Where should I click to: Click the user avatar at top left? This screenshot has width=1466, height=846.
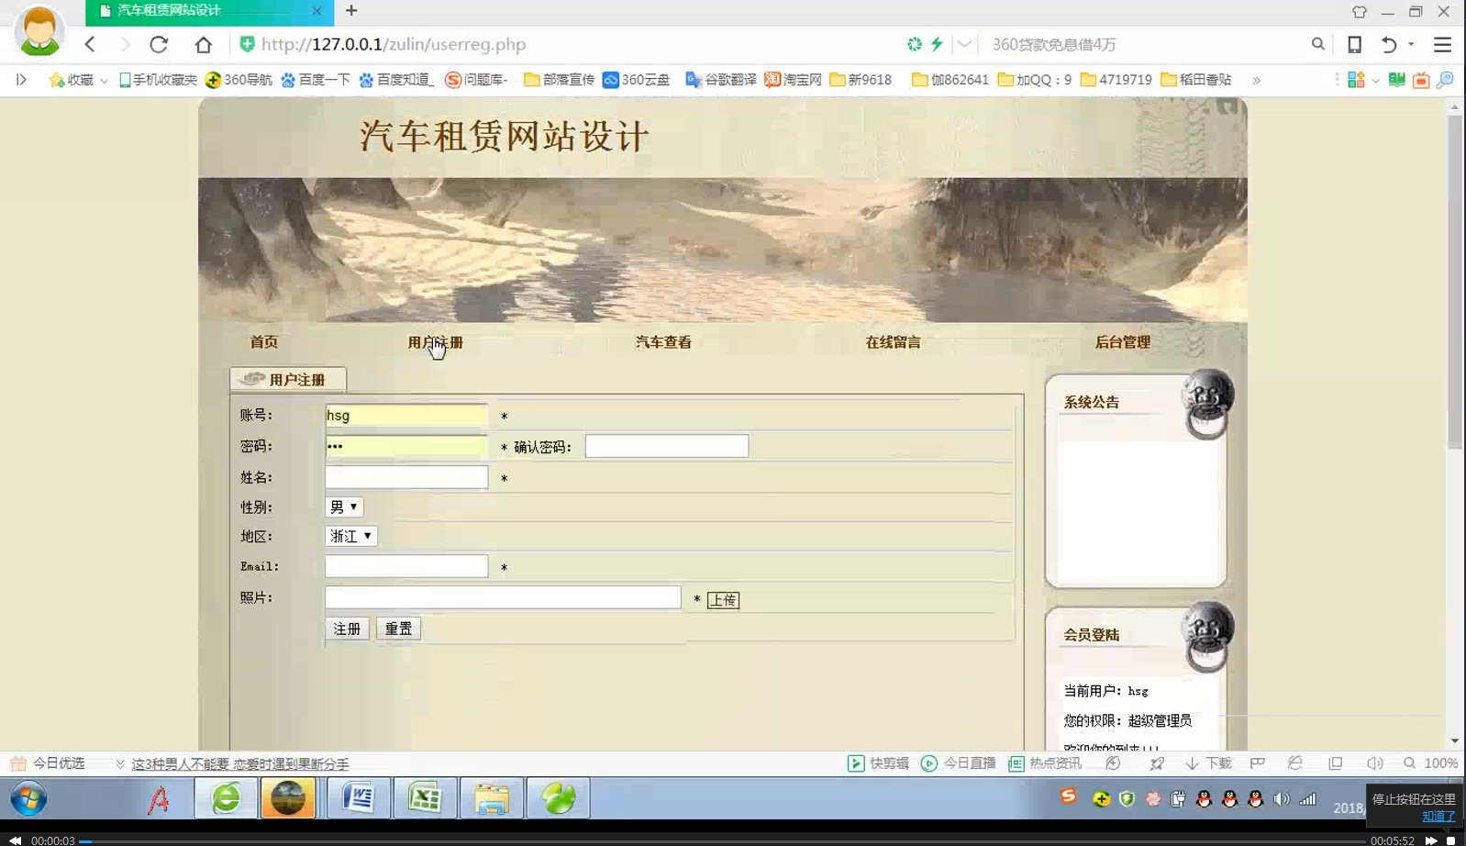click(x=39, y=30)
